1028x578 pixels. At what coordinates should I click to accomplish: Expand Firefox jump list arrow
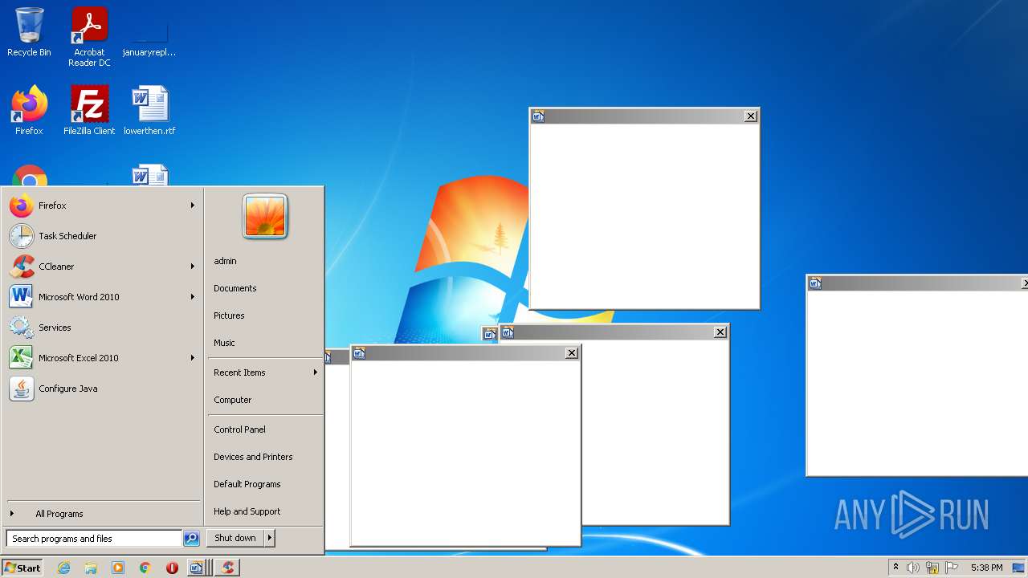[x=193, y=206]
